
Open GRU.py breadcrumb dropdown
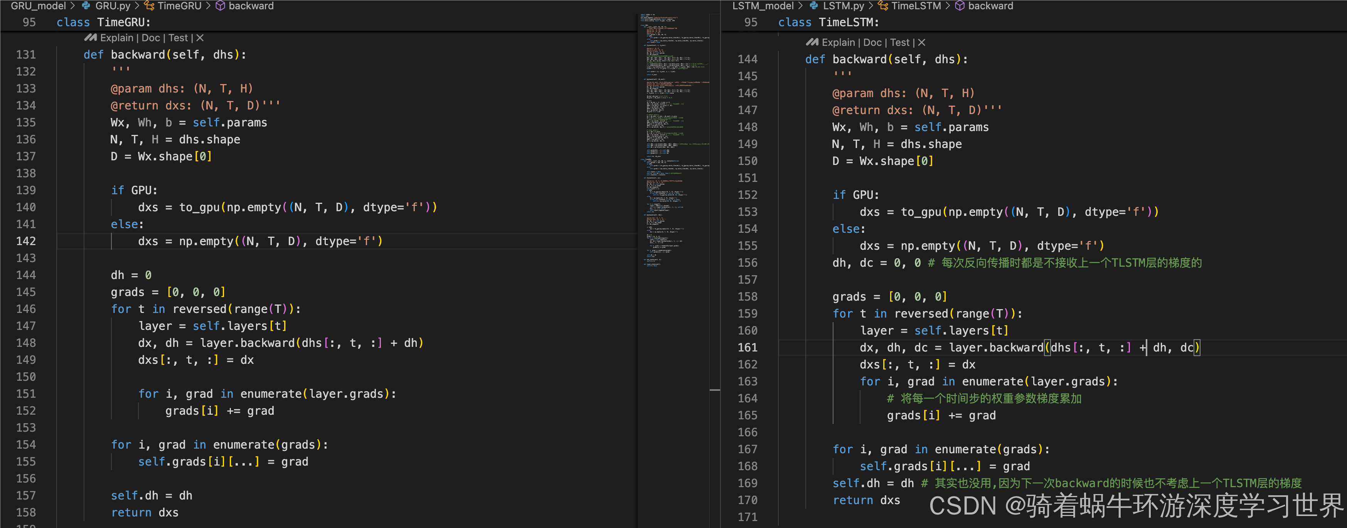[113, 6]
